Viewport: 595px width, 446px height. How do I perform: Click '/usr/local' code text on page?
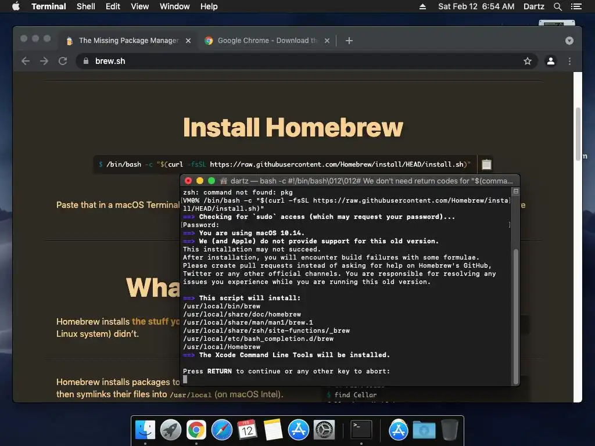pyautogui.click(x=191, y=395)
